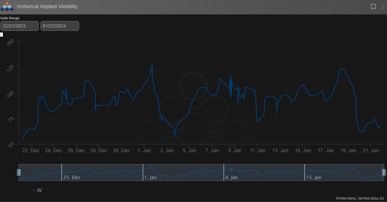Open the three-dot options menu

click(383, 7)
